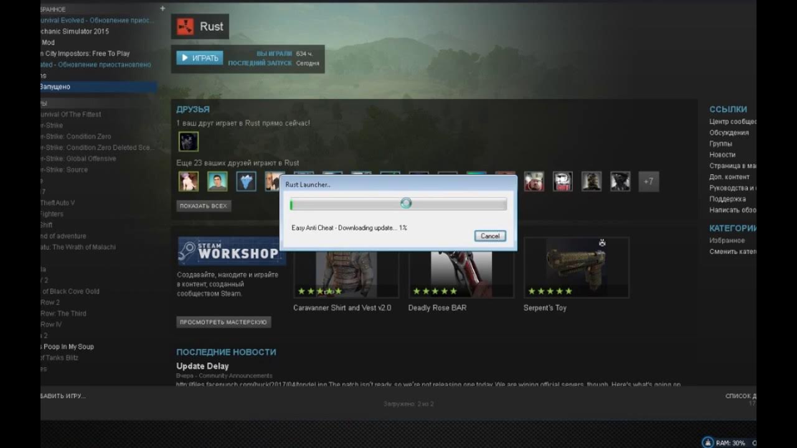
Task: Open the Update Delay news headline
Action: click(202, 366)
